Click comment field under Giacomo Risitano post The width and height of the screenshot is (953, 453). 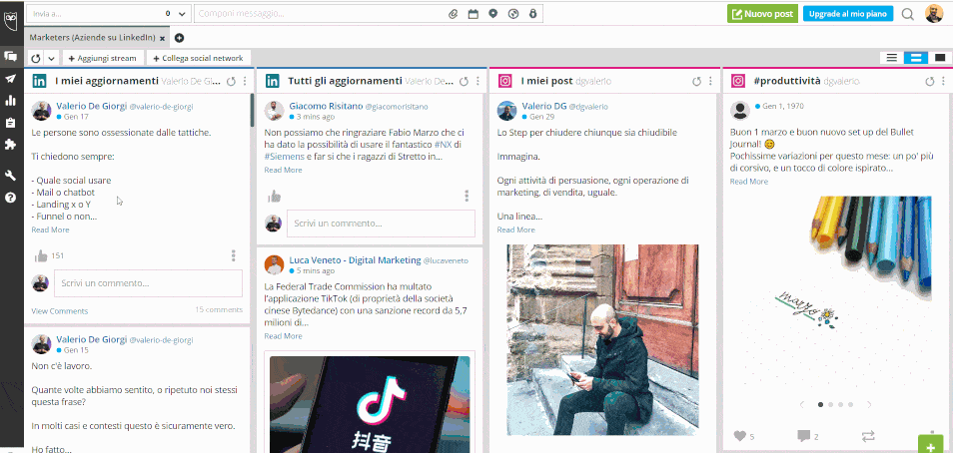click(x=381, y=224)
